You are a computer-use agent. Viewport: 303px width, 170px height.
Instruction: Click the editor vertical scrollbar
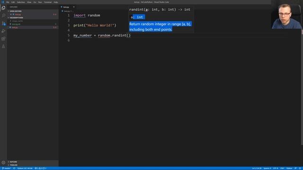coord(302,87)
